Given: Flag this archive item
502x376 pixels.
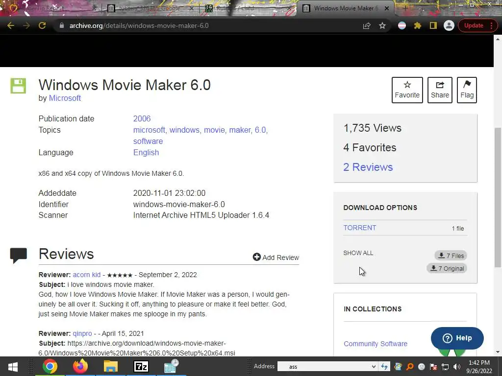Looking at the screenshot, I should (x=467, y=90).
